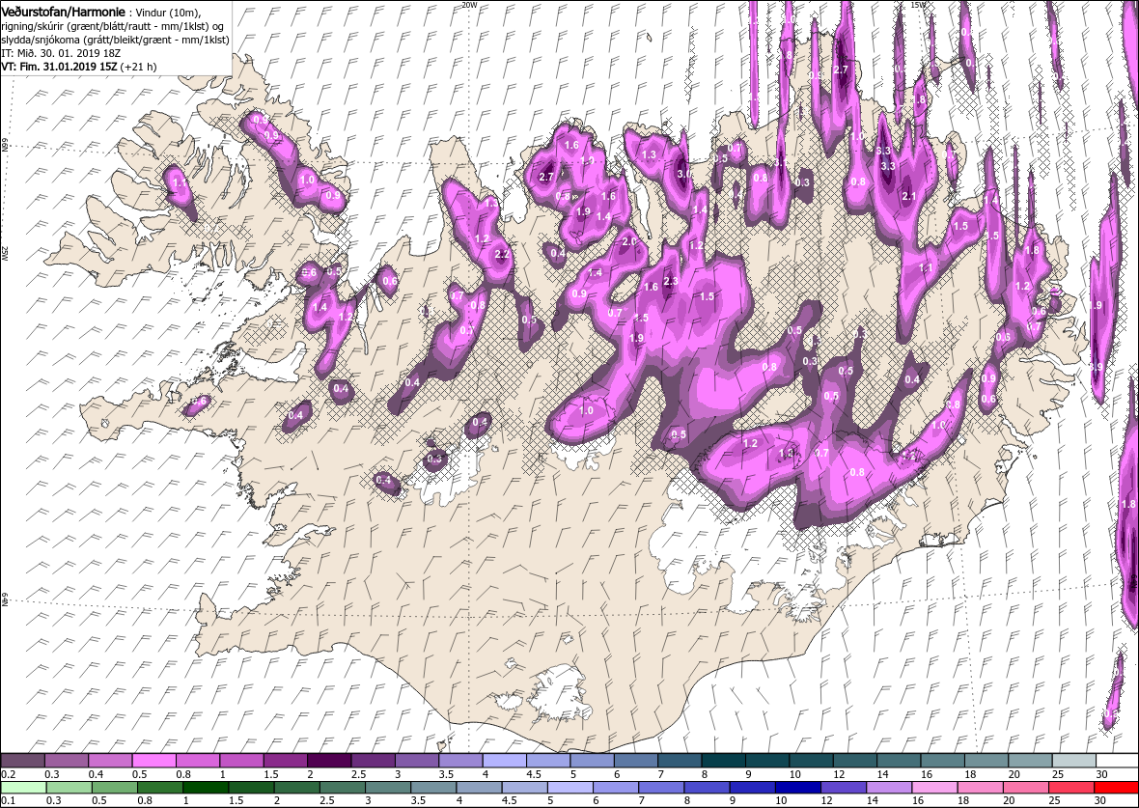Screen dimensions: 1139x808
Task: Click the 66N latitude label
Action: pos(4,146)
